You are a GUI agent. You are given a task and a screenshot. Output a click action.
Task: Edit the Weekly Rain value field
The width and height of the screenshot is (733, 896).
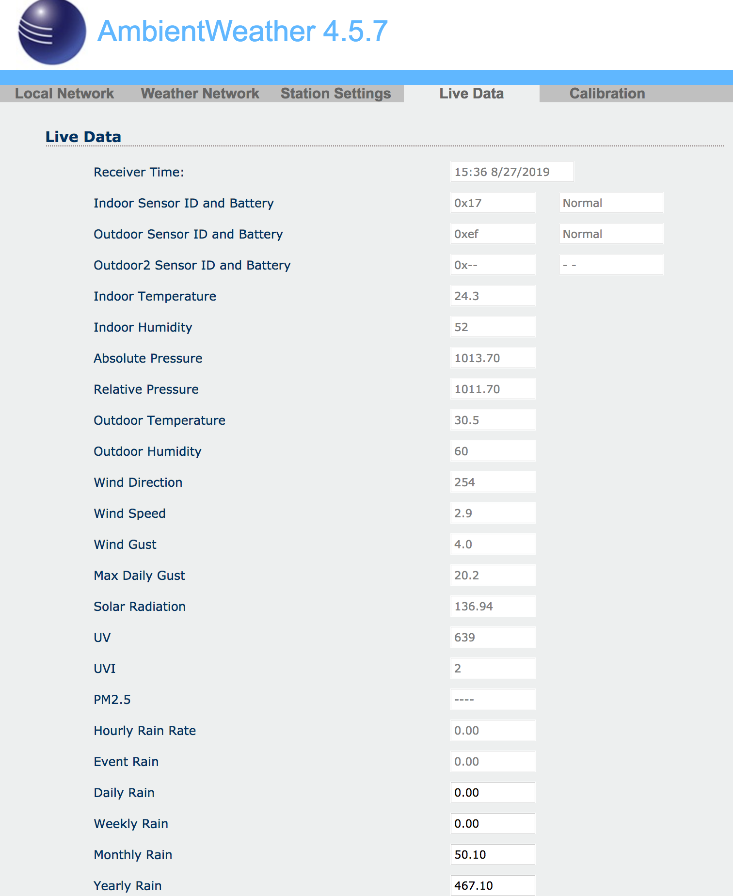tap(493, 823)
